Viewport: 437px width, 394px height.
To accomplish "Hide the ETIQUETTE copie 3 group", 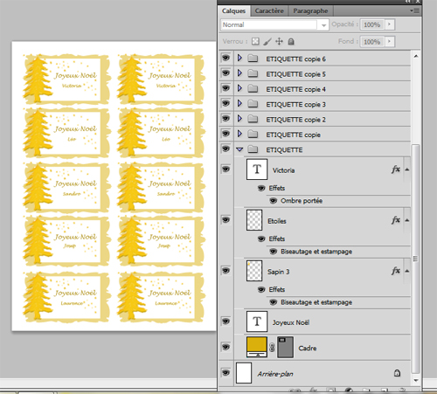I will pyautogui.click(x=225, y=103).
